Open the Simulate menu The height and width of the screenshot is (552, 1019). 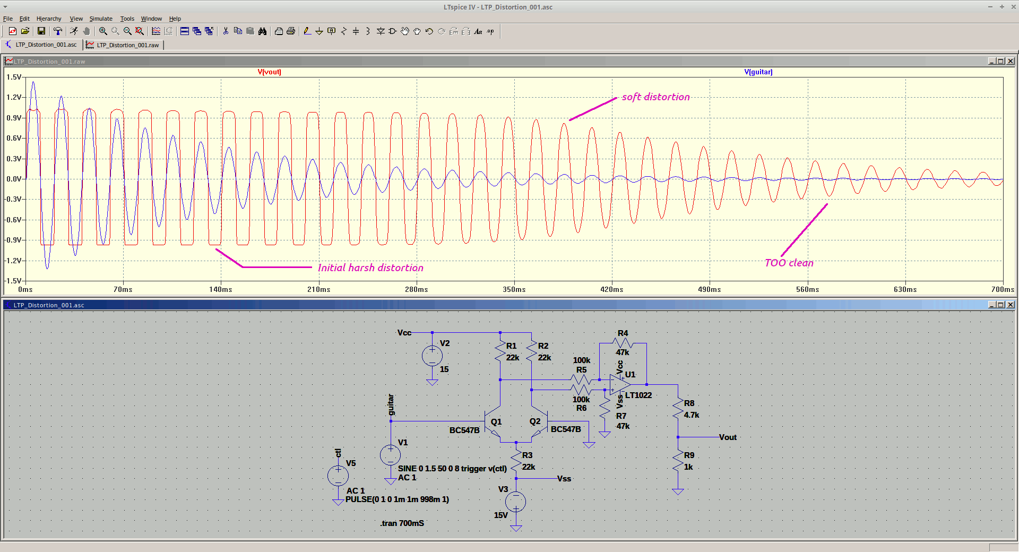(x=101, y=19)
